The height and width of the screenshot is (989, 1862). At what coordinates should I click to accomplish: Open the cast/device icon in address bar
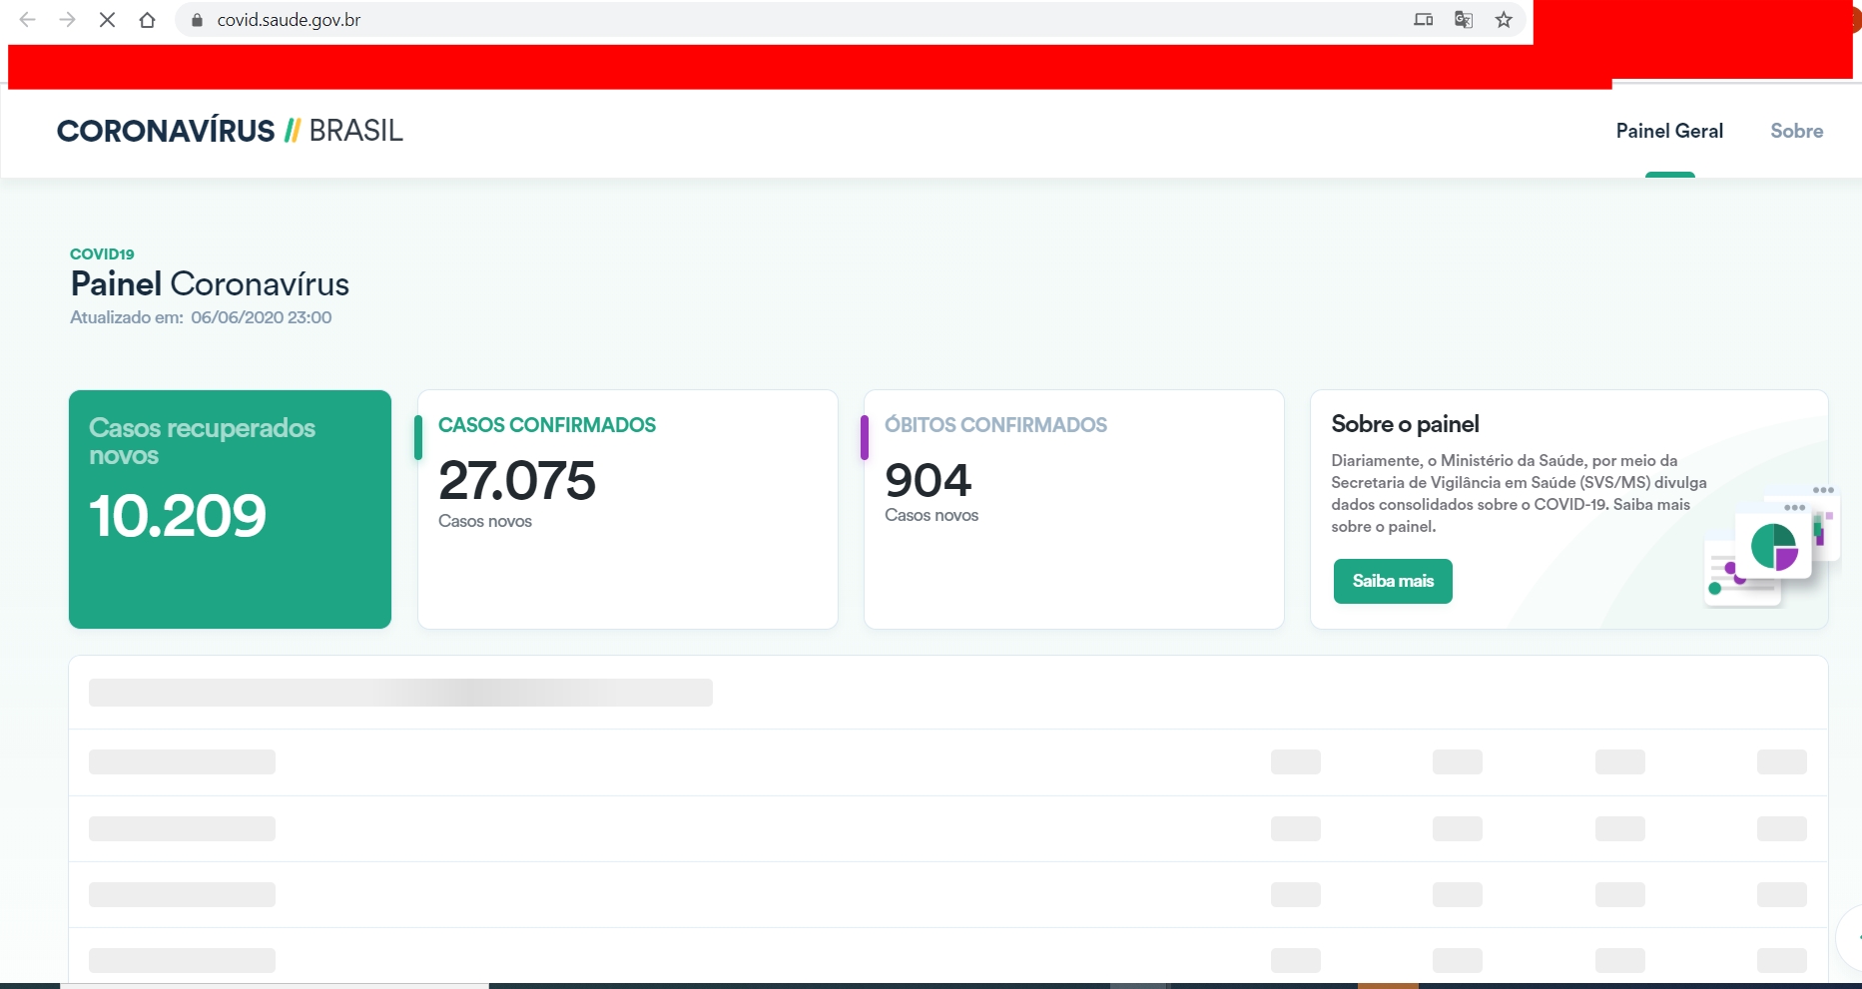(x=1423, y=20)
